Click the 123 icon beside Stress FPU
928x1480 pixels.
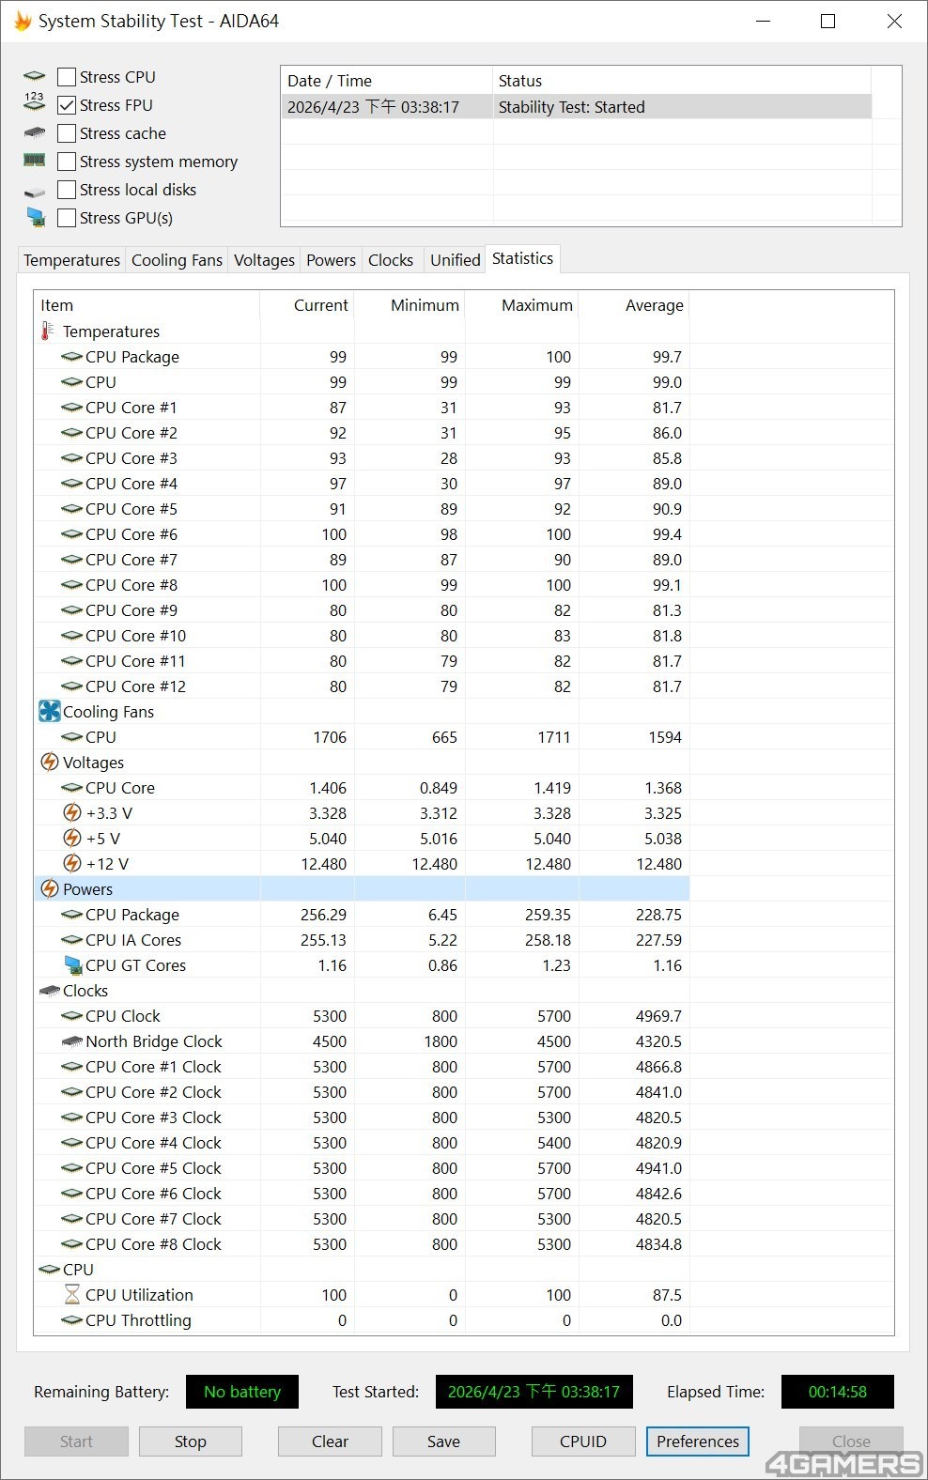point(35,101)
